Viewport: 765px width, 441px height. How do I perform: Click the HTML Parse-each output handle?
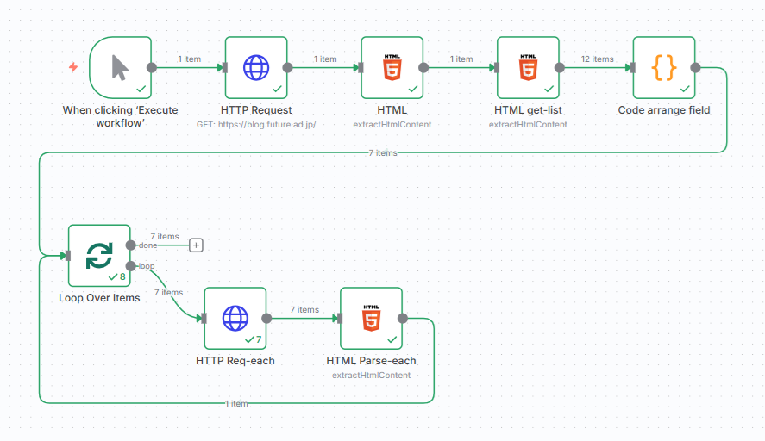pos(403,319)
